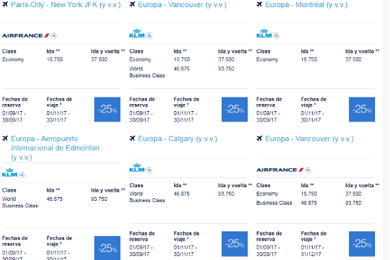Open the Europa - Montreal offer link
The image size is (390, 260).
(x=306, y=5)
